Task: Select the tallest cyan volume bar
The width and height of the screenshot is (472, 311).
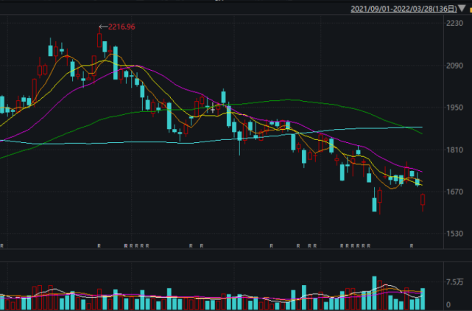Action: point(374,293)
